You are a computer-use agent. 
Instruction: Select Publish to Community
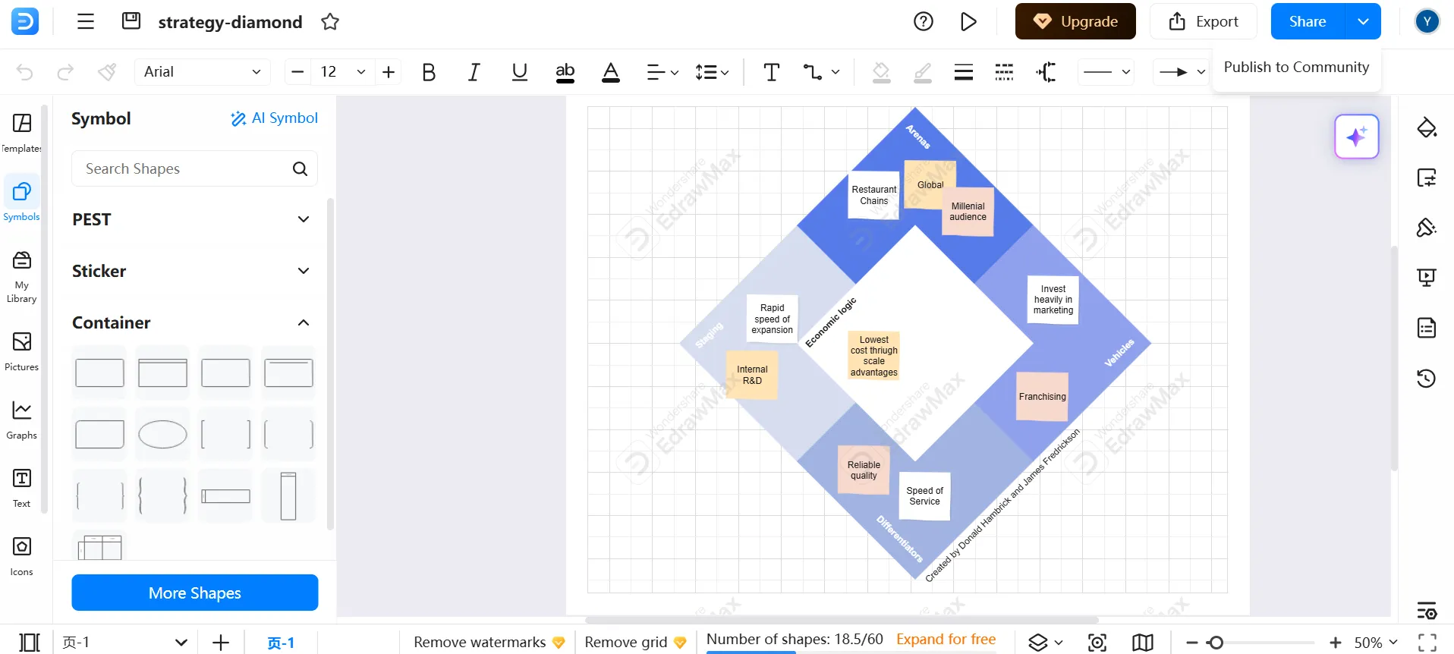(x=1296, y=67)
